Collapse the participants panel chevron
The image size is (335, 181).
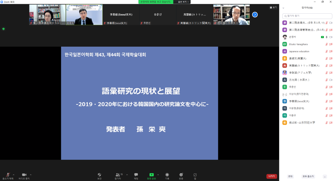pos(283,8)
